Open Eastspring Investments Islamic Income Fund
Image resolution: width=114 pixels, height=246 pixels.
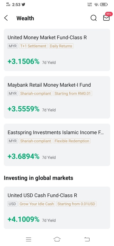57,145
